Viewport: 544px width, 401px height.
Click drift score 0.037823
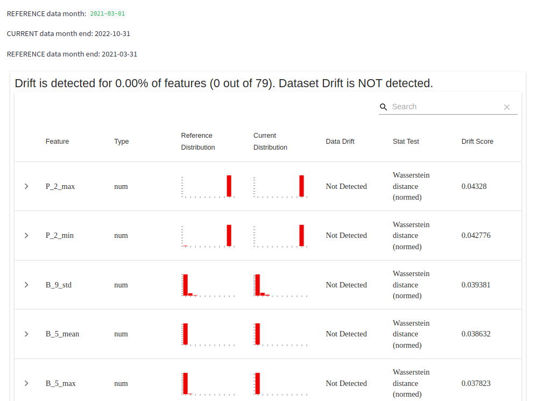[x=476, y=383]
